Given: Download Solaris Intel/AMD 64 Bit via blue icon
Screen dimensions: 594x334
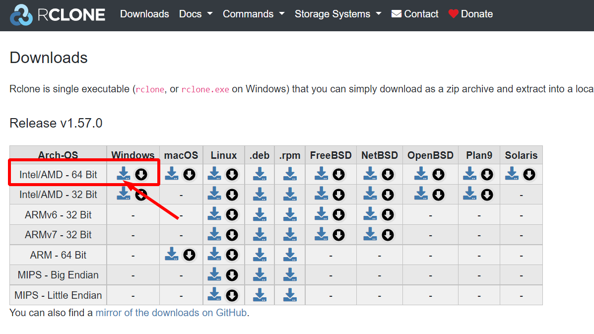Looking at the screenshot, I should (x=512, y=174).
